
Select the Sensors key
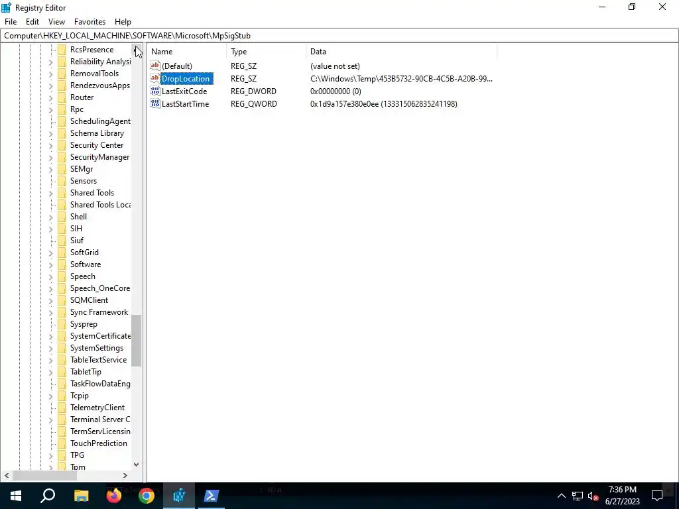(84, 181)
